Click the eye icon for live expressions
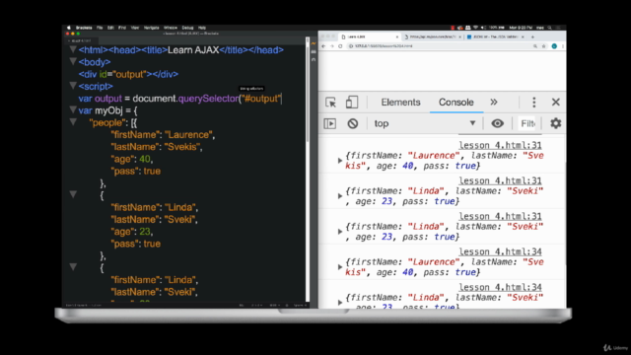Screen dimensions: 631x355 (x=497, y=123)
